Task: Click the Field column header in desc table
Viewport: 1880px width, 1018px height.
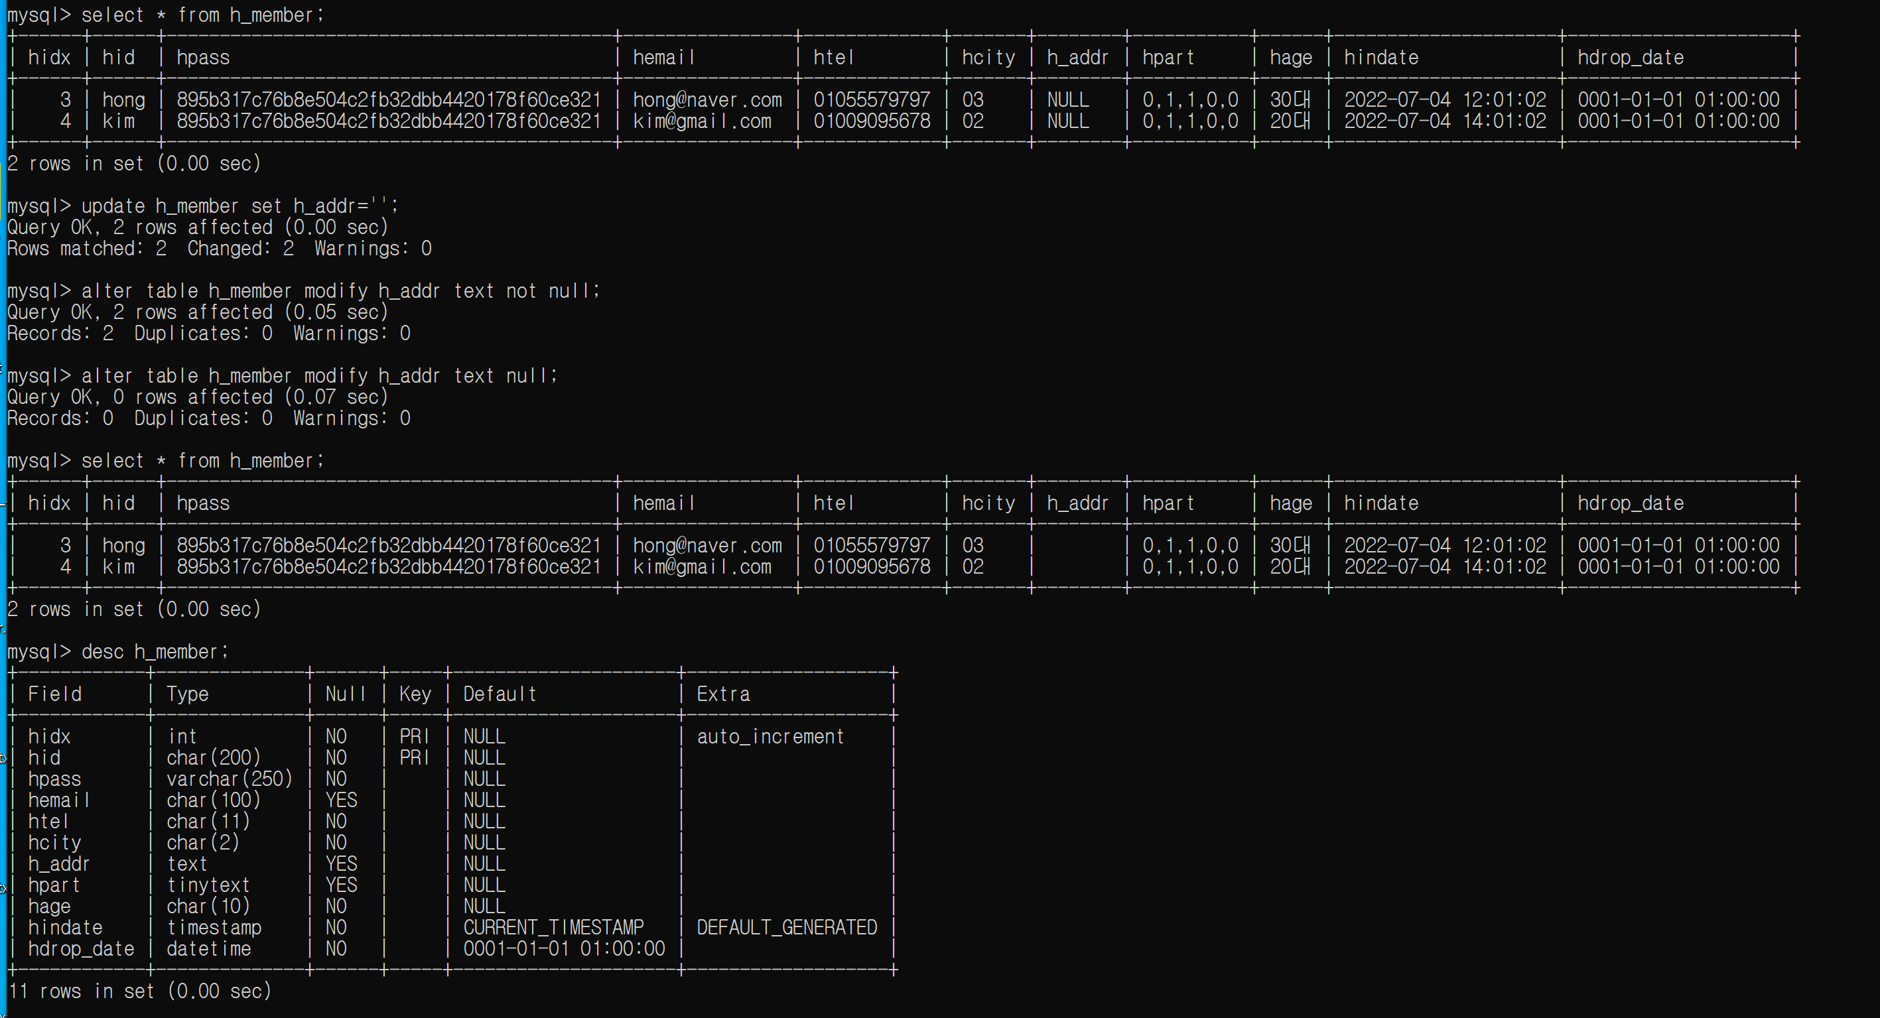Action: tap(55, 694)
